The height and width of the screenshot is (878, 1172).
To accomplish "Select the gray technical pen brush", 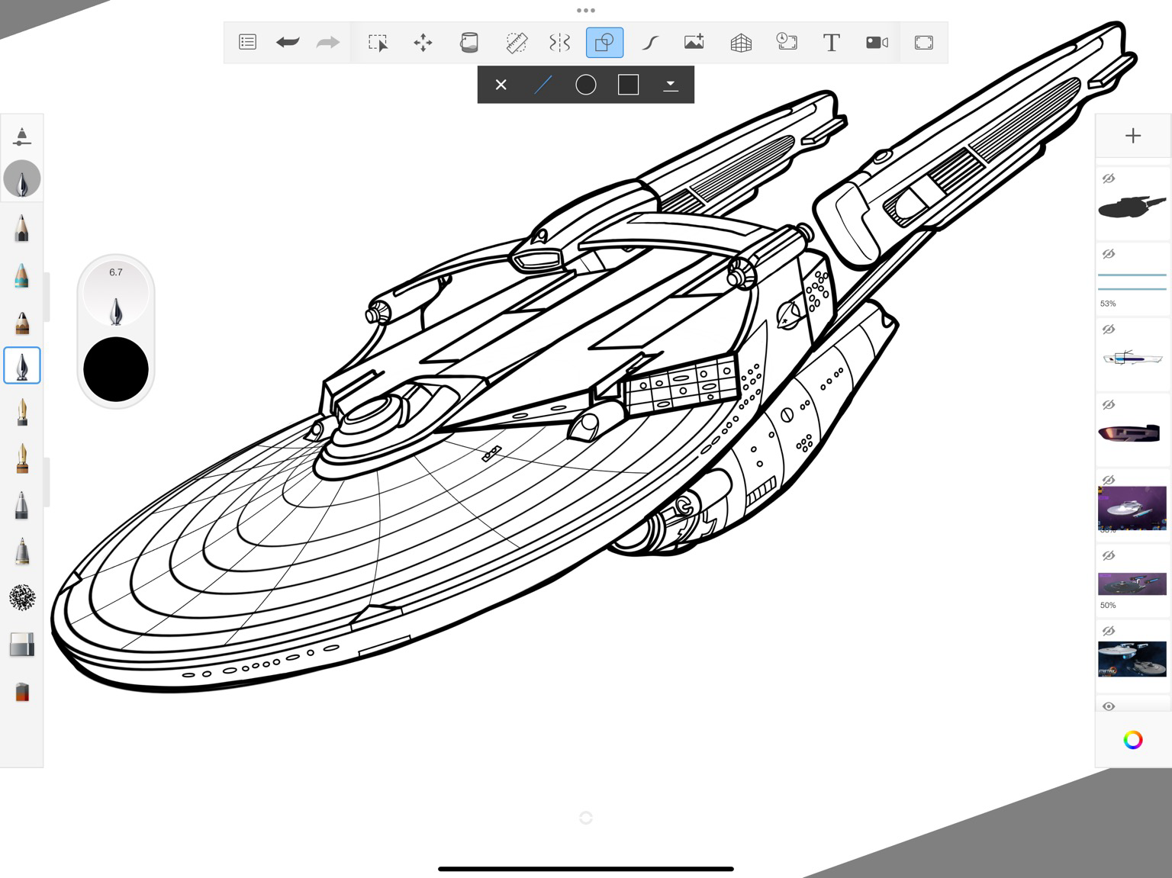I will tap(22, 505).
